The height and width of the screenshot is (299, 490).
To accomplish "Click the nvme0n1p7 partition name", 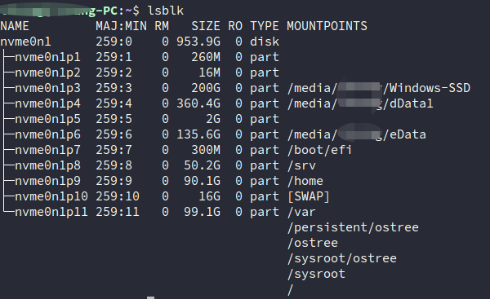I will click(x=48, y=150).
